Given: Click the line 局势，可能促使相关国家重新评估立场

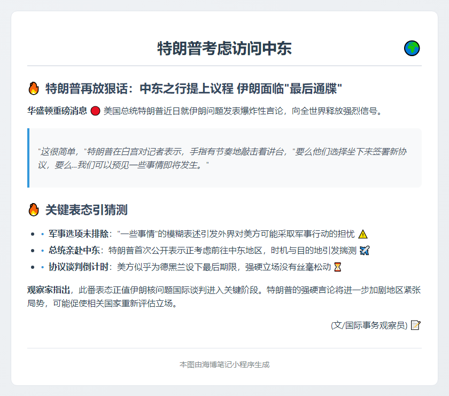Looking at the screenshot, I should pos(102,303).
